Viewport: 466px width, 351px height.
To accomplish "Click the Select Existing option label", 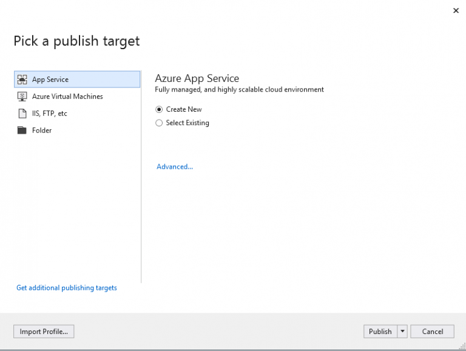I will [x=187, y=123].
